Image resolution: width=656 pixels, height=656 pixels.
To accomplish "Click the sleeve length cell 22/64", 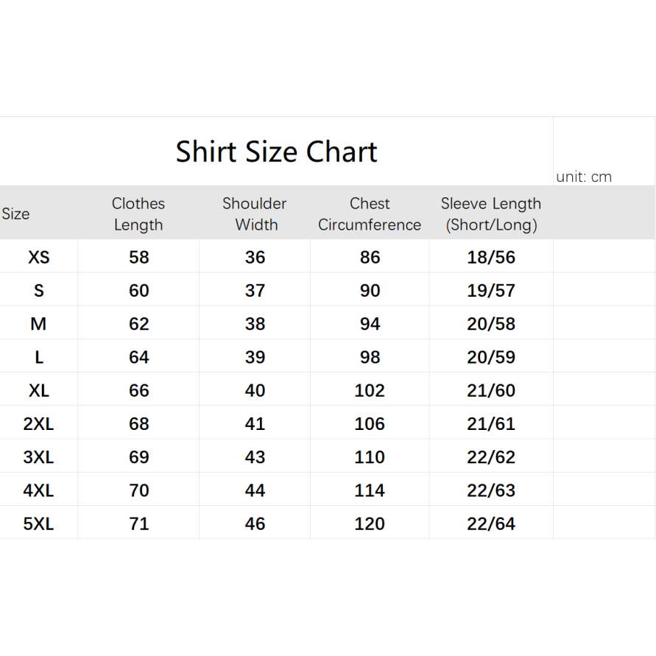I will click(x=491, y=523).
